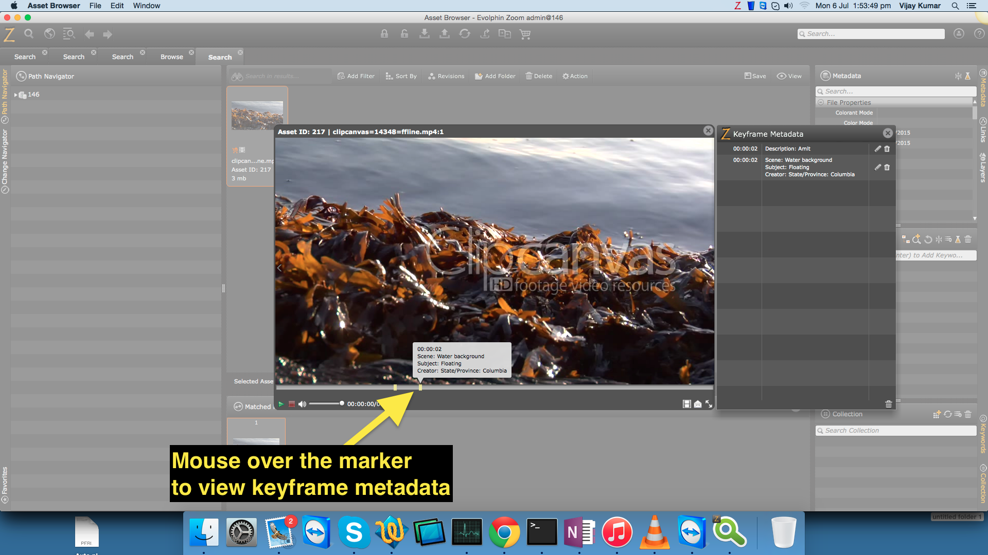Go back with the left arrow icon
The width and height of the screenshot is (988, 555).
pos(90,34)
